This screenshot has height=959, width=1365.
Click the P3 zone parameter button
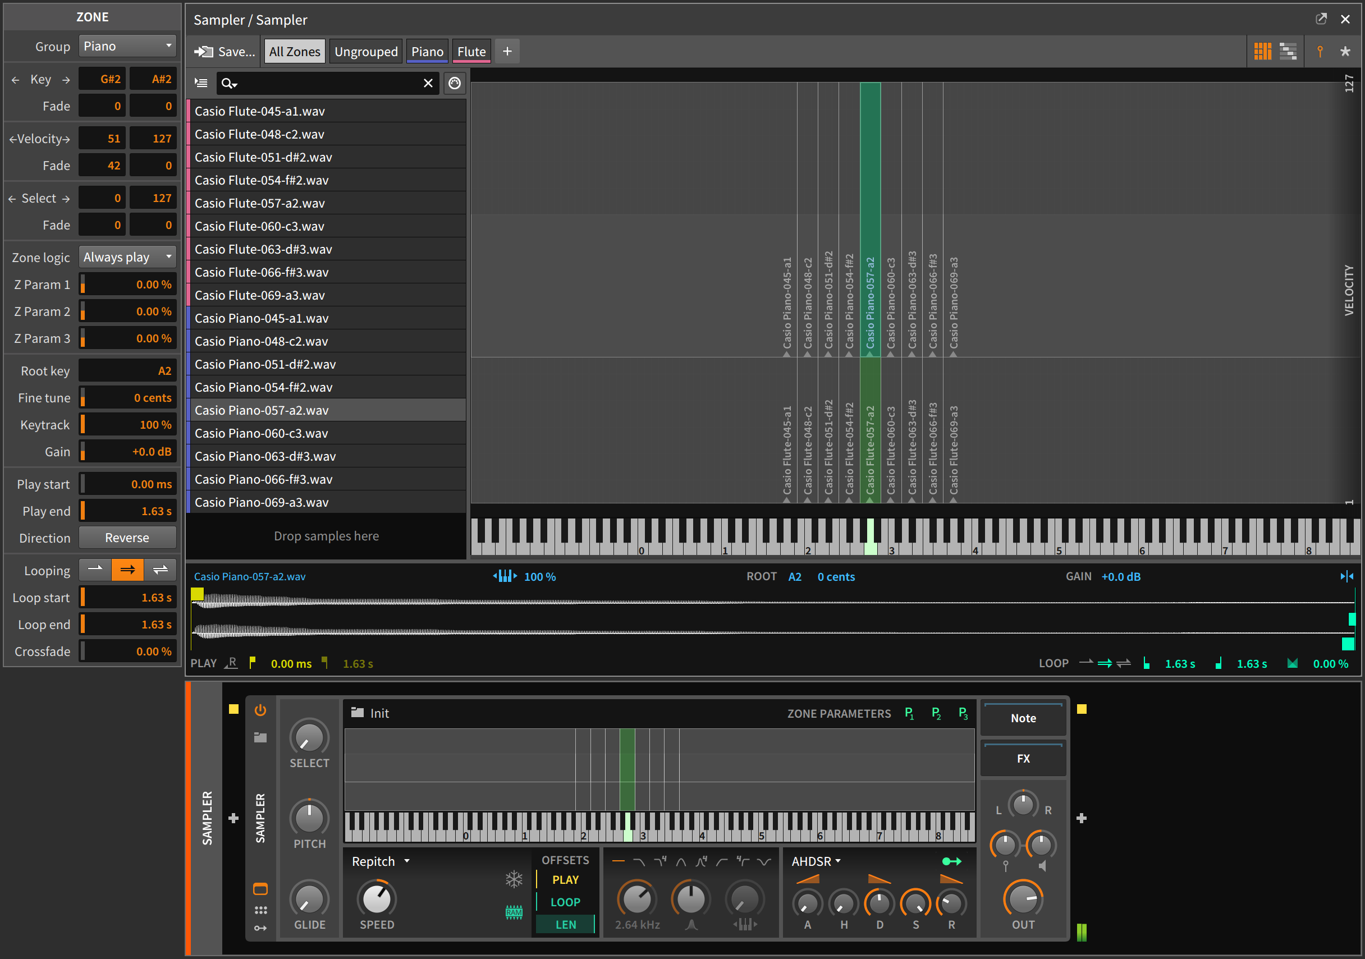963,713
